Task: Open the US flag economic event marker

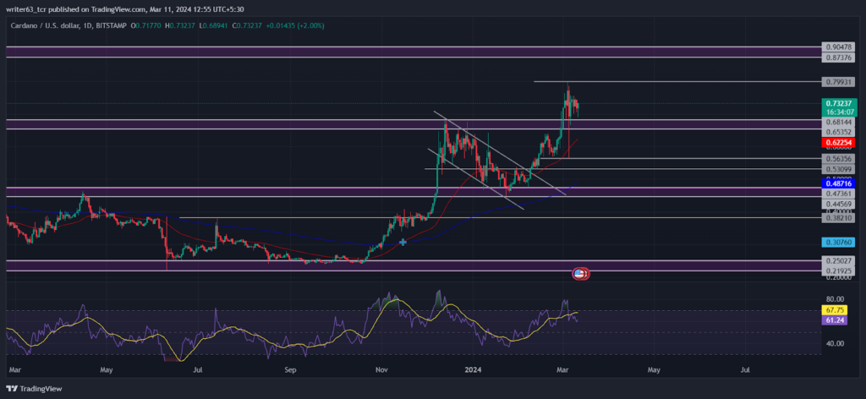Action: coord(580,273)
